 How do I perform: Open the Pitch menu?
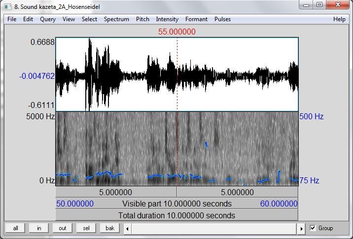pyautogui.click(x=142, y=19)
